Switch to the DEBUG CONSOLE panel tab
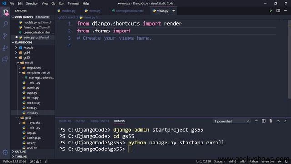The width and height of the screenshot is (291, 164). [99, 121]
